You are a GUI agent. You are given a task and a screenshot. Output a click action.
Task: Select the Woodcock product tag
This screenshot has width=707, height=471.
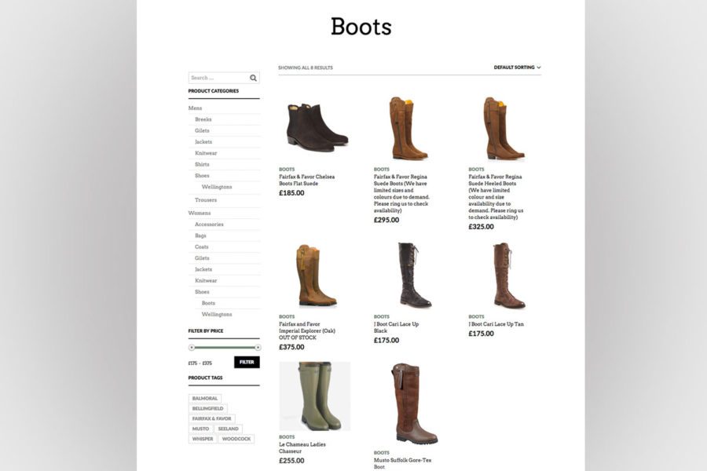click(236, 439)
